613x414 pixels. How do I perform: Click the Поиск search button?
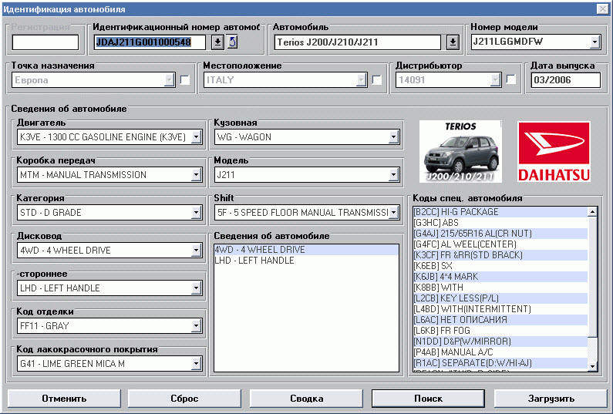tap(429, 399)
